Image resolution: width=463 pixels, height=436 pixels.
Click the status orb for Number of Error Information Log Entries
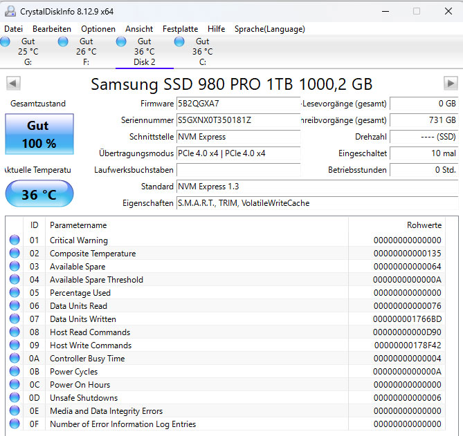click(15, 424)
